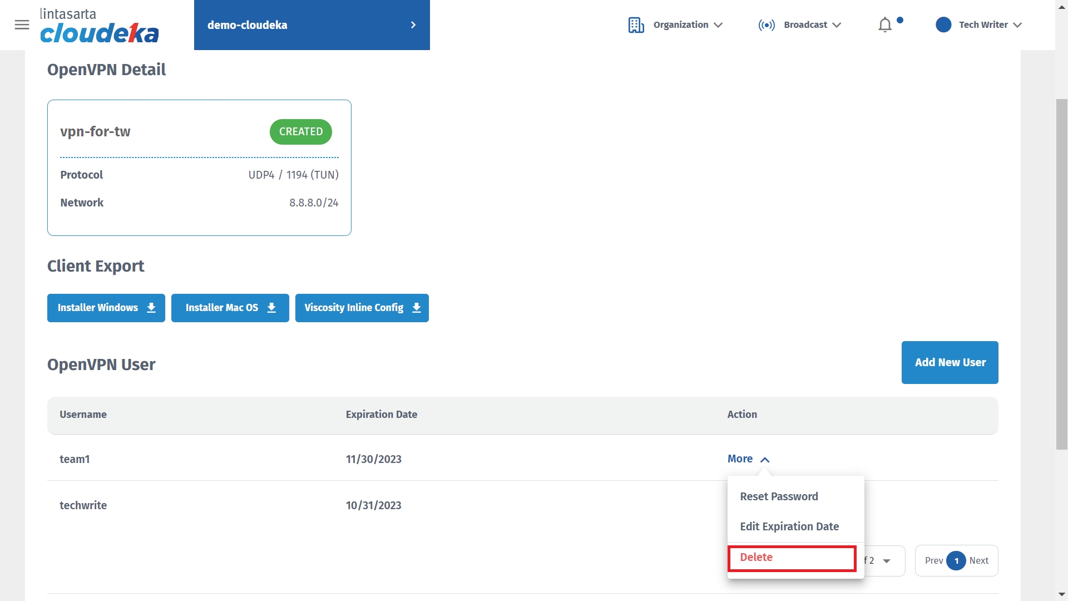This screenshot has height=601, width=1068.
Task: Click the Add New User button
Action: point(950,362)
